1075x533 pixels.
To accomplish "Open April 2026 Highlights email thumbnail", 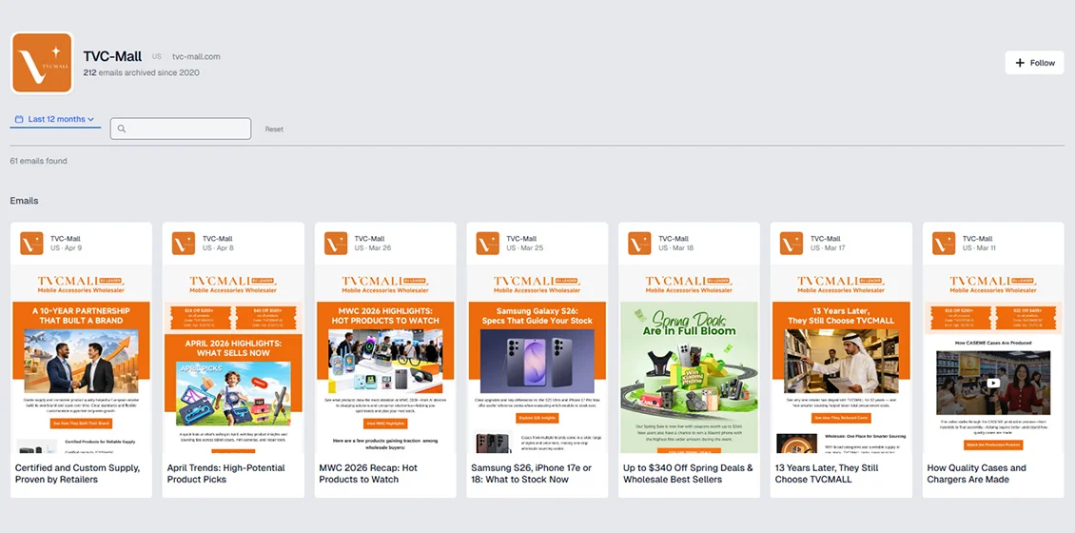I will coord(233,359).
